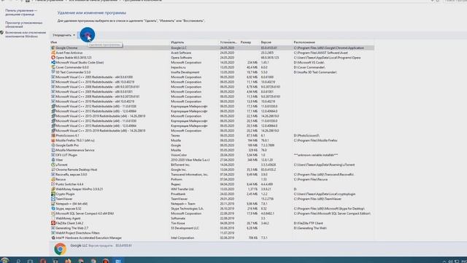Click the shield icon beside Windows components link
Viewport: 467px width, 263px height.
pyautogui.click(x=1, y=32)
